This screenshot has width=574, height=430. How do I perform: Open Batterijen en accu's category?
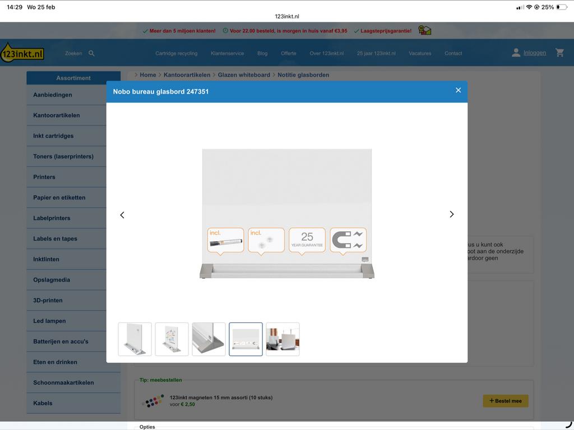coord(67,342)
